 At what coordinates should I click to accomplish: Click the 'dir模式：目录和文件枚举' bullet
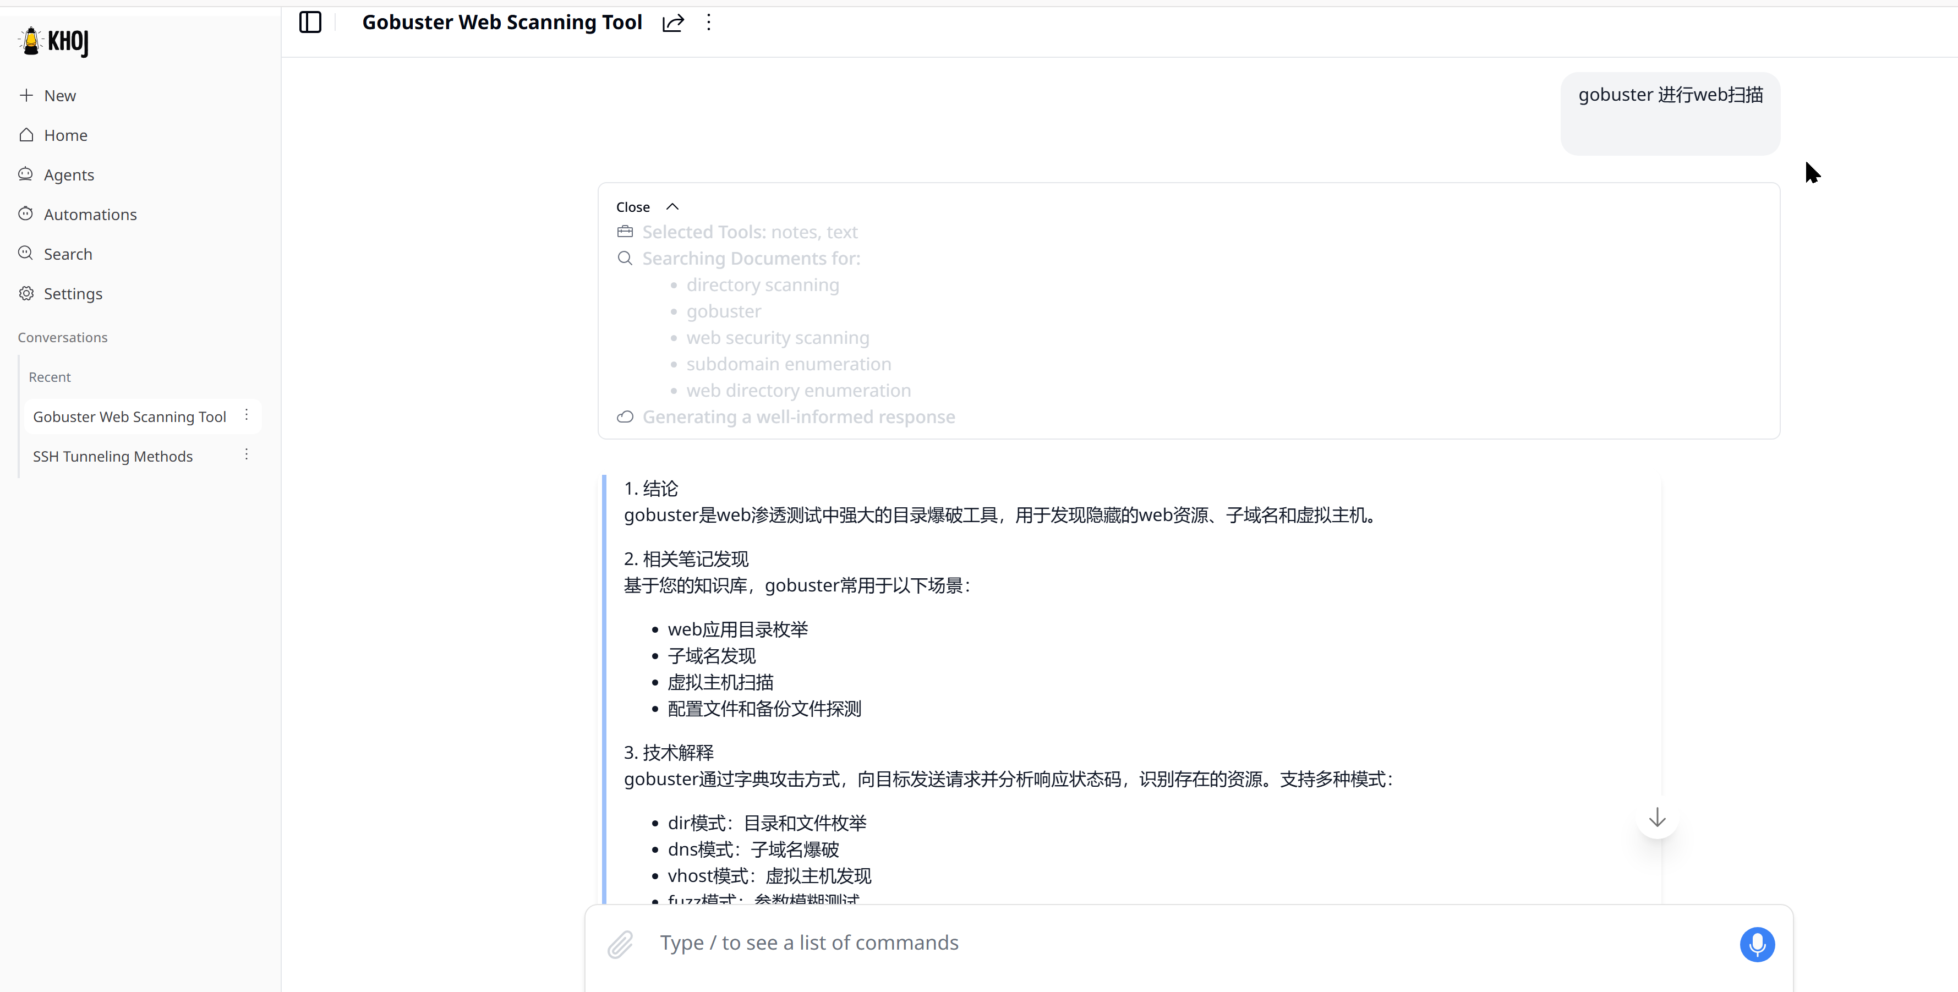[x=767, y=823]
